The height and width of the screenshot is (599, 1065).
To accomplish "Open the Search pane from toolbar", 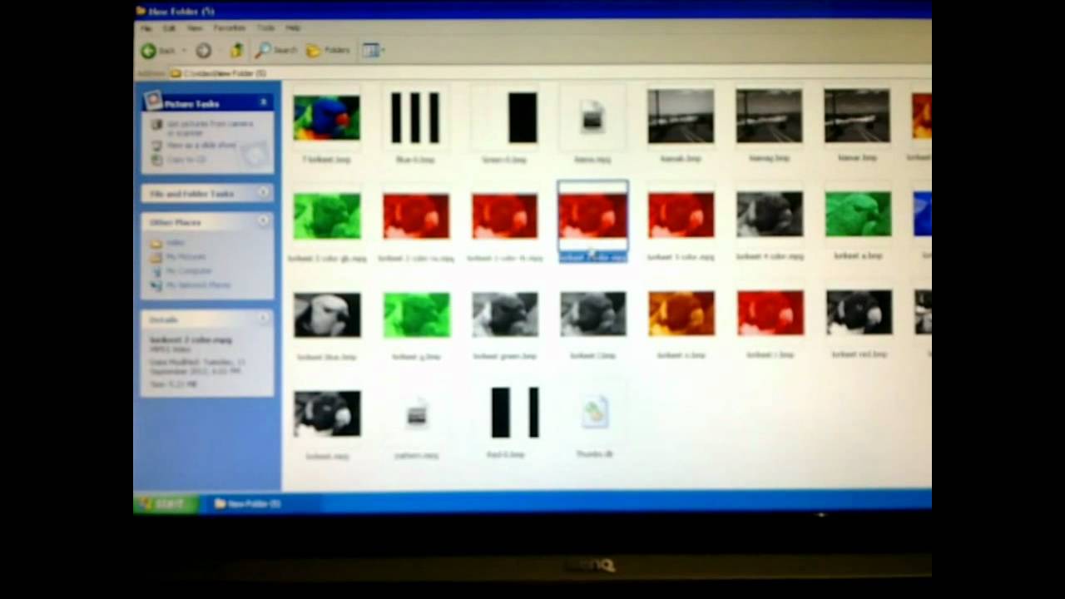I will point(276,51).
